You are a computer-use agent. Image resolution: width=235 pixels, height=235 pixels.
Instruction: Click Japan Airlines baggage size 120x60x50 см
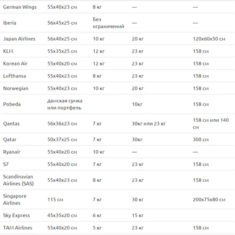click(x=209, y=39)
